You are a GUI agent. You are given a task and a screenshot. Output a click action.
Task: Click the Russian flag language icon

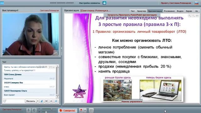coord(197,3)
